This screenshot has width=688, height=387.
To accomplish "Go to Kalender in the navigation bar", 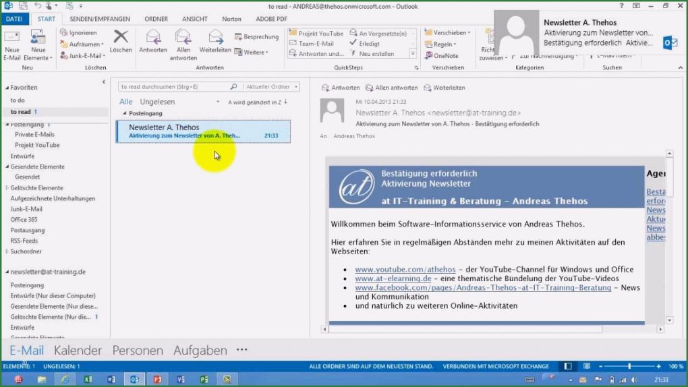I will coord(78,350).
